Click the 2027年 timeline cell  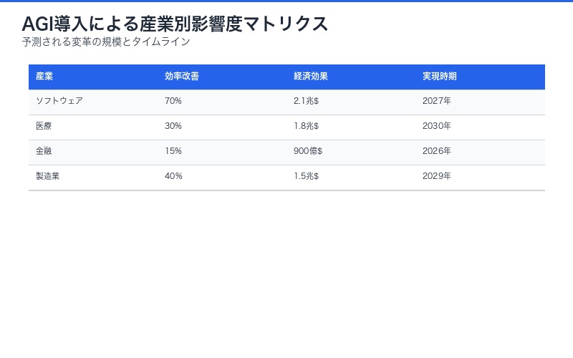coord(437,102)
